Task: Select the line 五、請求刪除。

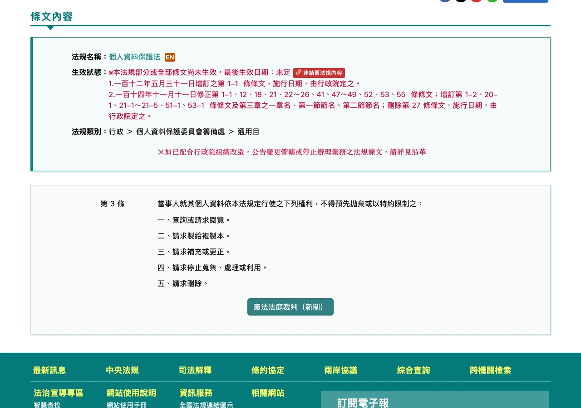Action: 183,283
